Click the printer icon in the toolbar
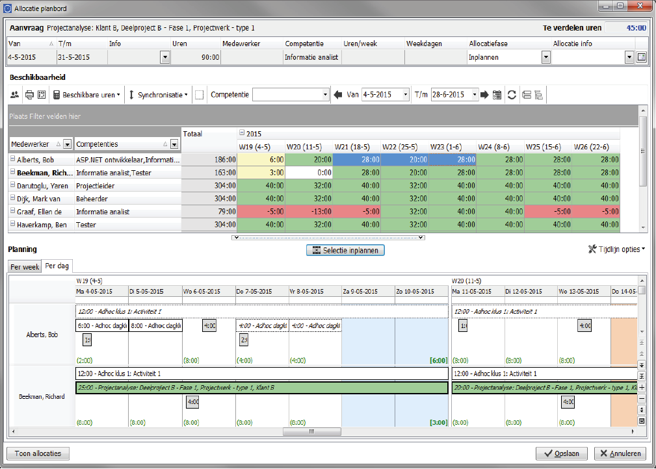 tap(29, 95)
